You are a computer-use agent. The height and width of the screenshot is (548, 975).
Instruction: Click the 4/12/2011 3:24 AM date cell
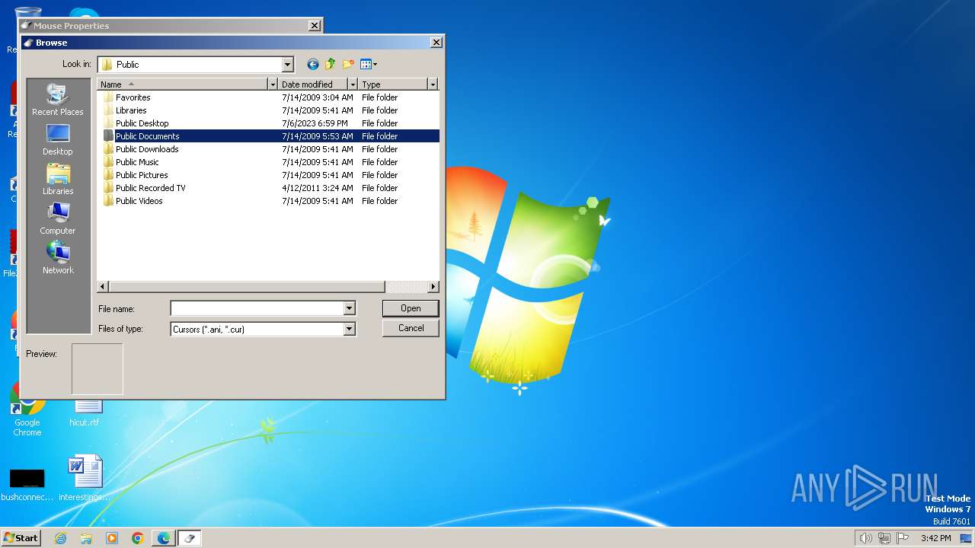click(318, 188)
